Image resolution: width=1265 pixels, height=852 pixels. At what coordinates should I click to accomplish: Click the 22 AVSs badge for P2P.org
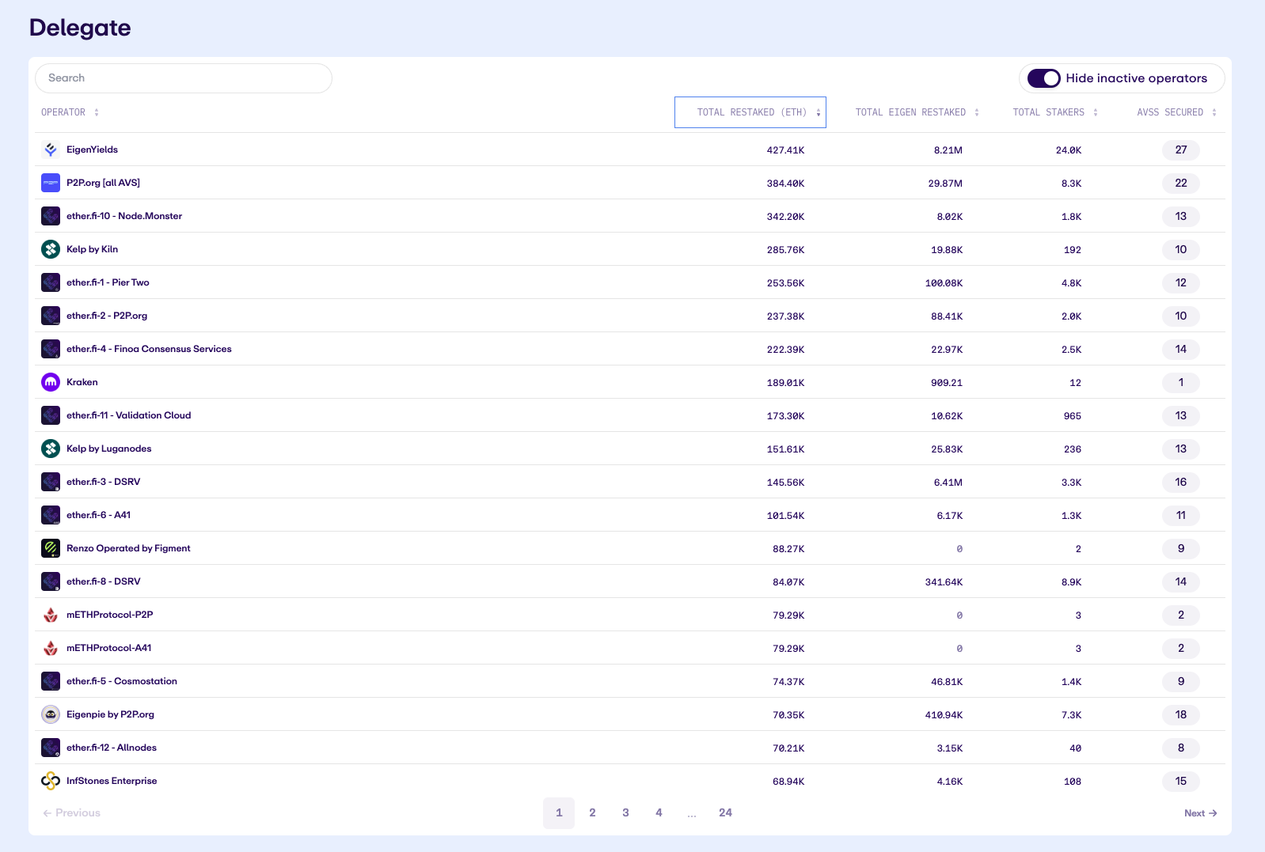(1181, 183)
